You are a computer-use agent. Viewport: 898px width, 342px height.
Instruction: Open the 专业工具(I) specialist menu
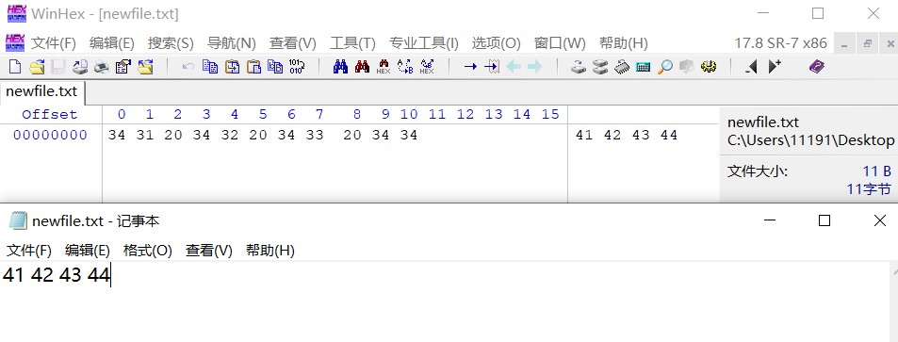(424, 43)
